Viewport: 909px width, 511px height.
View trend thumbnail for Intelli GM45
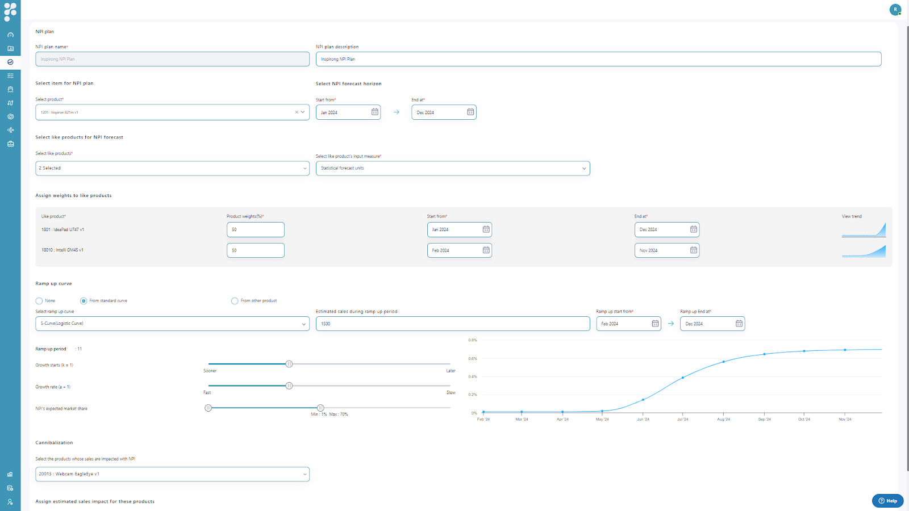pos(864,251)
